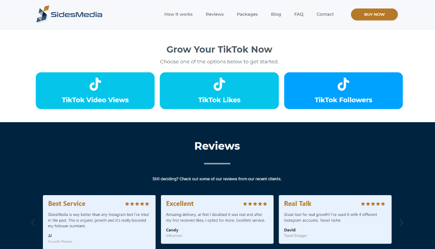Go to the Contact page
435x249 pixels.
[x=325, y=14]
